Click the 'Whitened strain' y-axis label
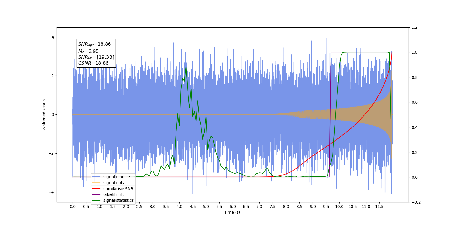The width and height of the screenshot is (454, 227). (44, 115)
